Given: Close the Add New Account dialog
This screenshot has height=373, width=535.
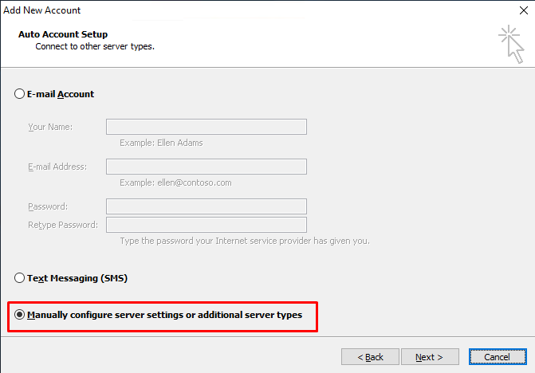Looking at the screenshot, I should pos(523,10).
